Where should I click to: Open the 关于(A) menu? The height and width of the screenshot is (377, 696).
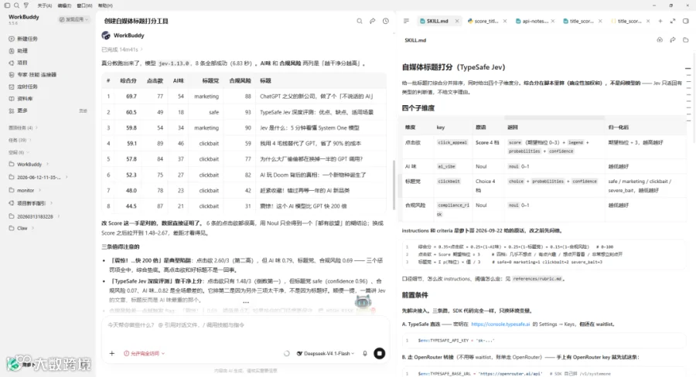44,5
